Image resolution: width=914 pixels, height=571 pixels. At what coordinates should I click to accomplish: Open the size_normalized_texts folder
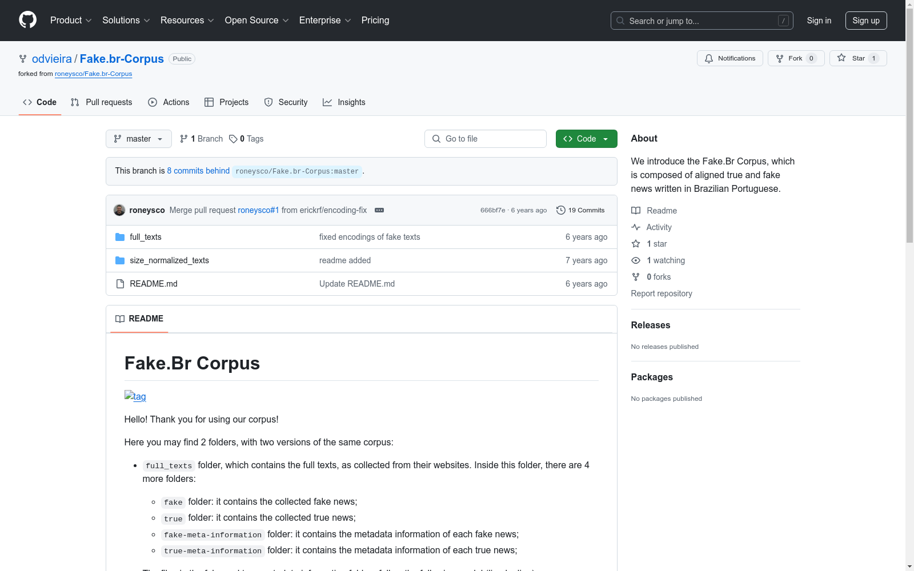point(170,260)
